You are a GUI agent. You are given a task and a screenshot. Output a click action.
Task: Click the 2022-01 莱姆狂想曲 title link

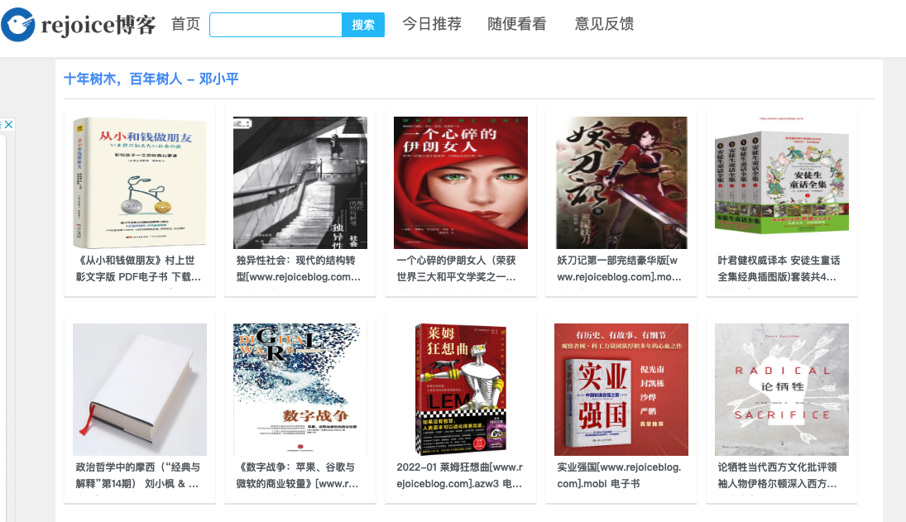pyautogui.click(x=459, y=475)
